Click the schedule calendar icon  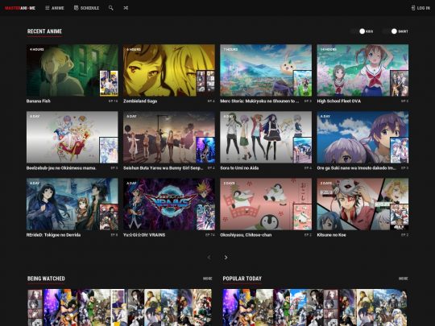76,8
